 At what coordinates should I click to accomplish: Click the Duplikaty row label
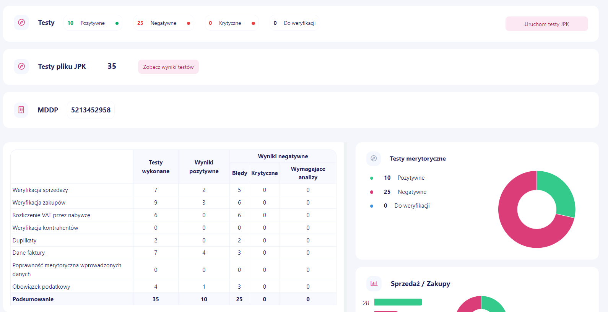pyautogui.click(x=24, y=240)
